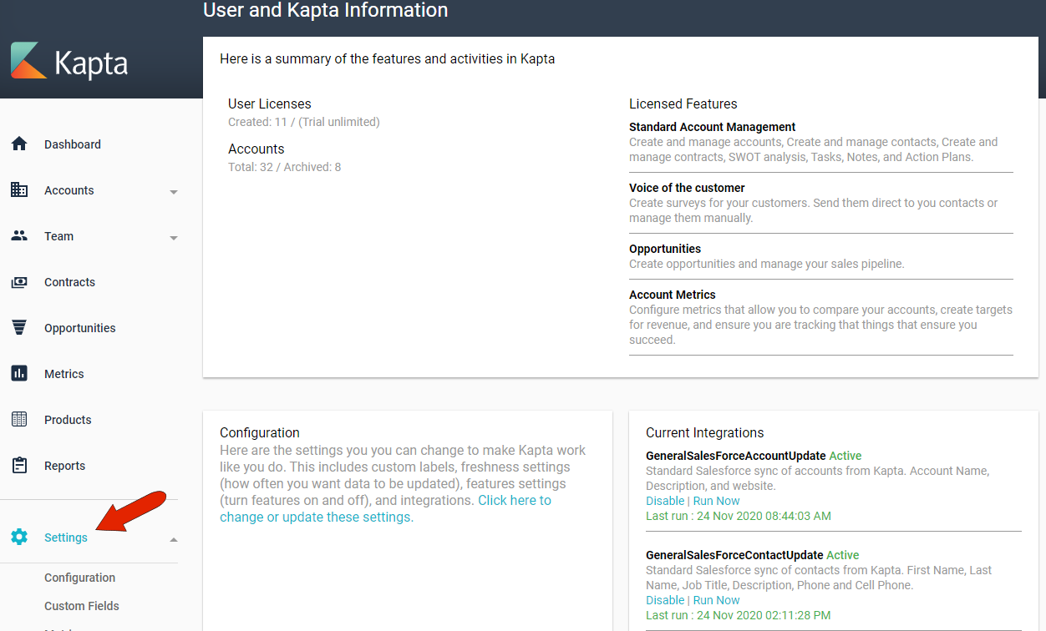The width and height of the screenshot is (1046, 631).
Task: Click the Opportunities funnel icon
Action: pyautogui.click(x=19, y=327)
